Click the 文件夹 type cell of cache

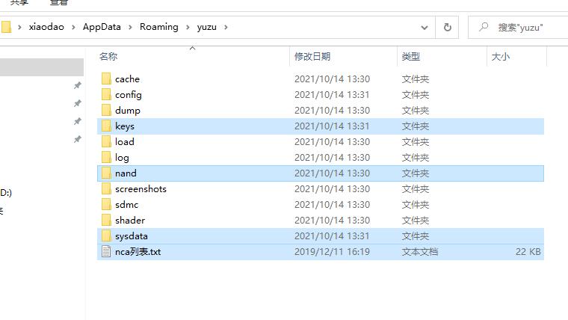coord(415,79)
